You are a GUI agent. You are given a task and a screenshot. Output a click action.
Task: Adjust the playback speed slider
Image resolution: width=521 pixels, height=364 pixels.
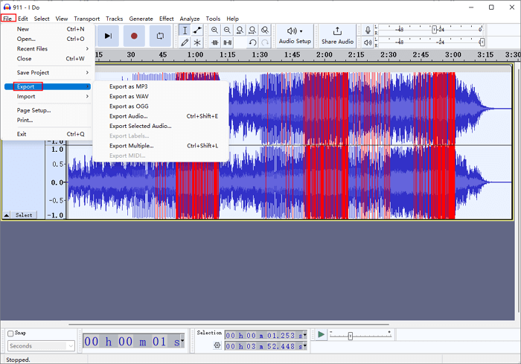(351, 336)
